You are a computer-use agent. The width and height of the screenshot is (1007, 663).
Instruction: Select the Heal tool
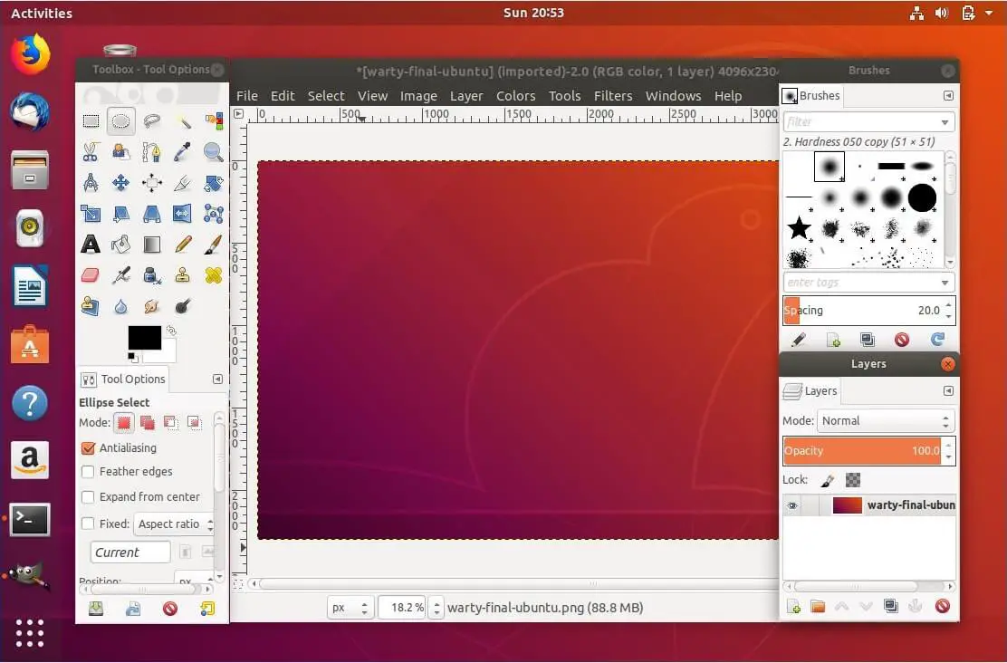(214, 275)
